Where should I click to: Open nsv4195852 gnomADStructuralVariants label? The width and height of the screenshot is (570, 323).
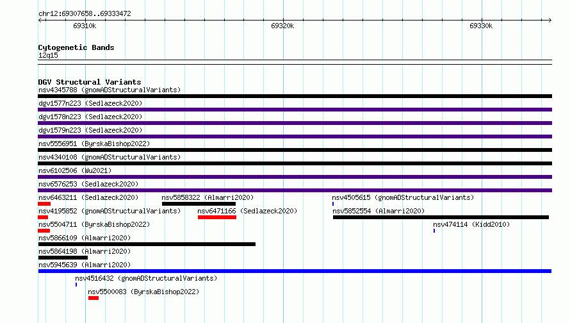(x=110, y=211)
